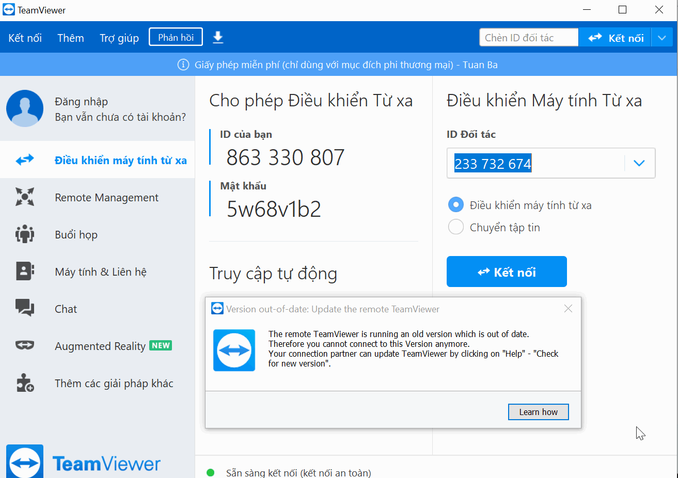Click the top toolbar Kết nối button

[x=615, y=38]
